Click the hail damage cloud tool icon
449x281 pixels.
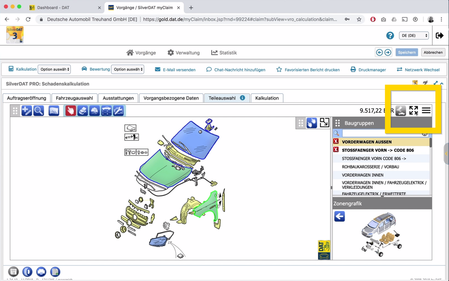coord(95,111)
